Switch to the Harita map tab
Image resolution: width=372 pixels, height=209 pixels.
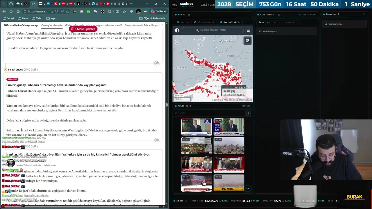click(183, 22)
